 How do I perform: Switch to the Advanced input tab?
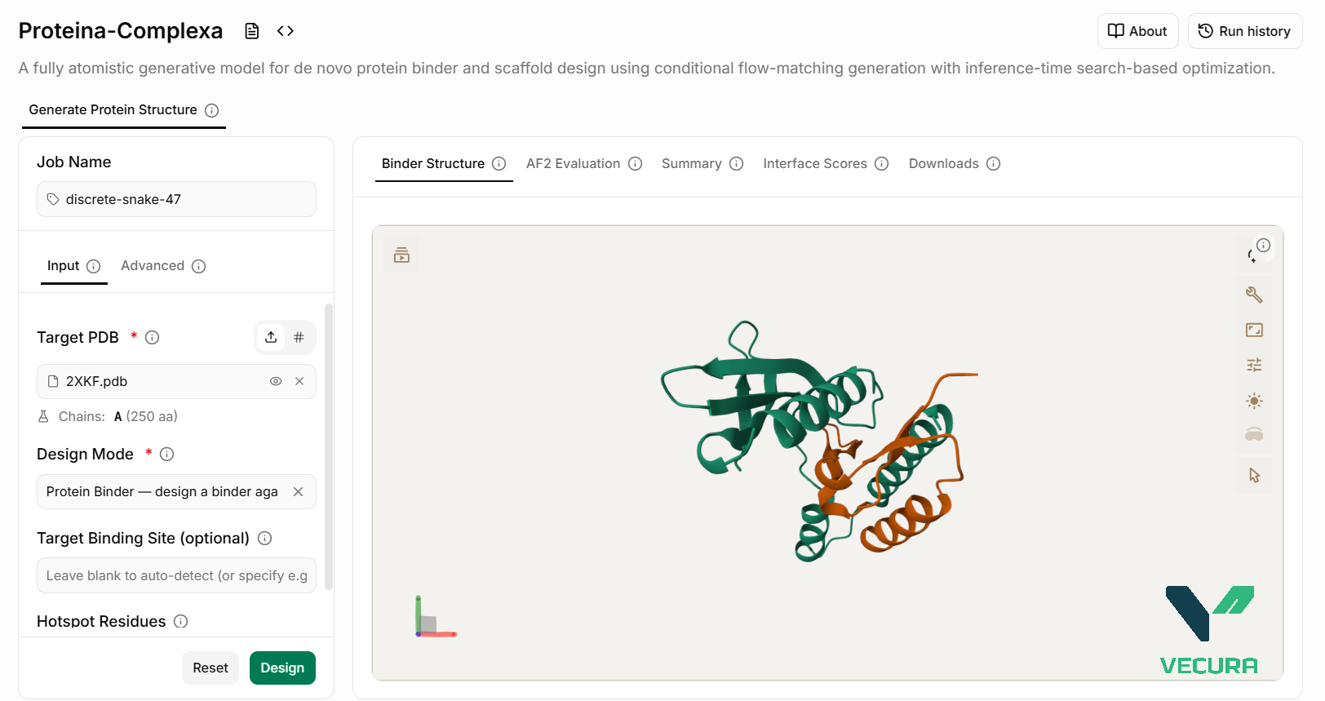[x=163, y=265]
